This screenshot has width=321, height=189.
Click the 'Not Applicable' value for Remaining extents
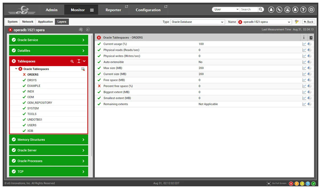(208, 104)
